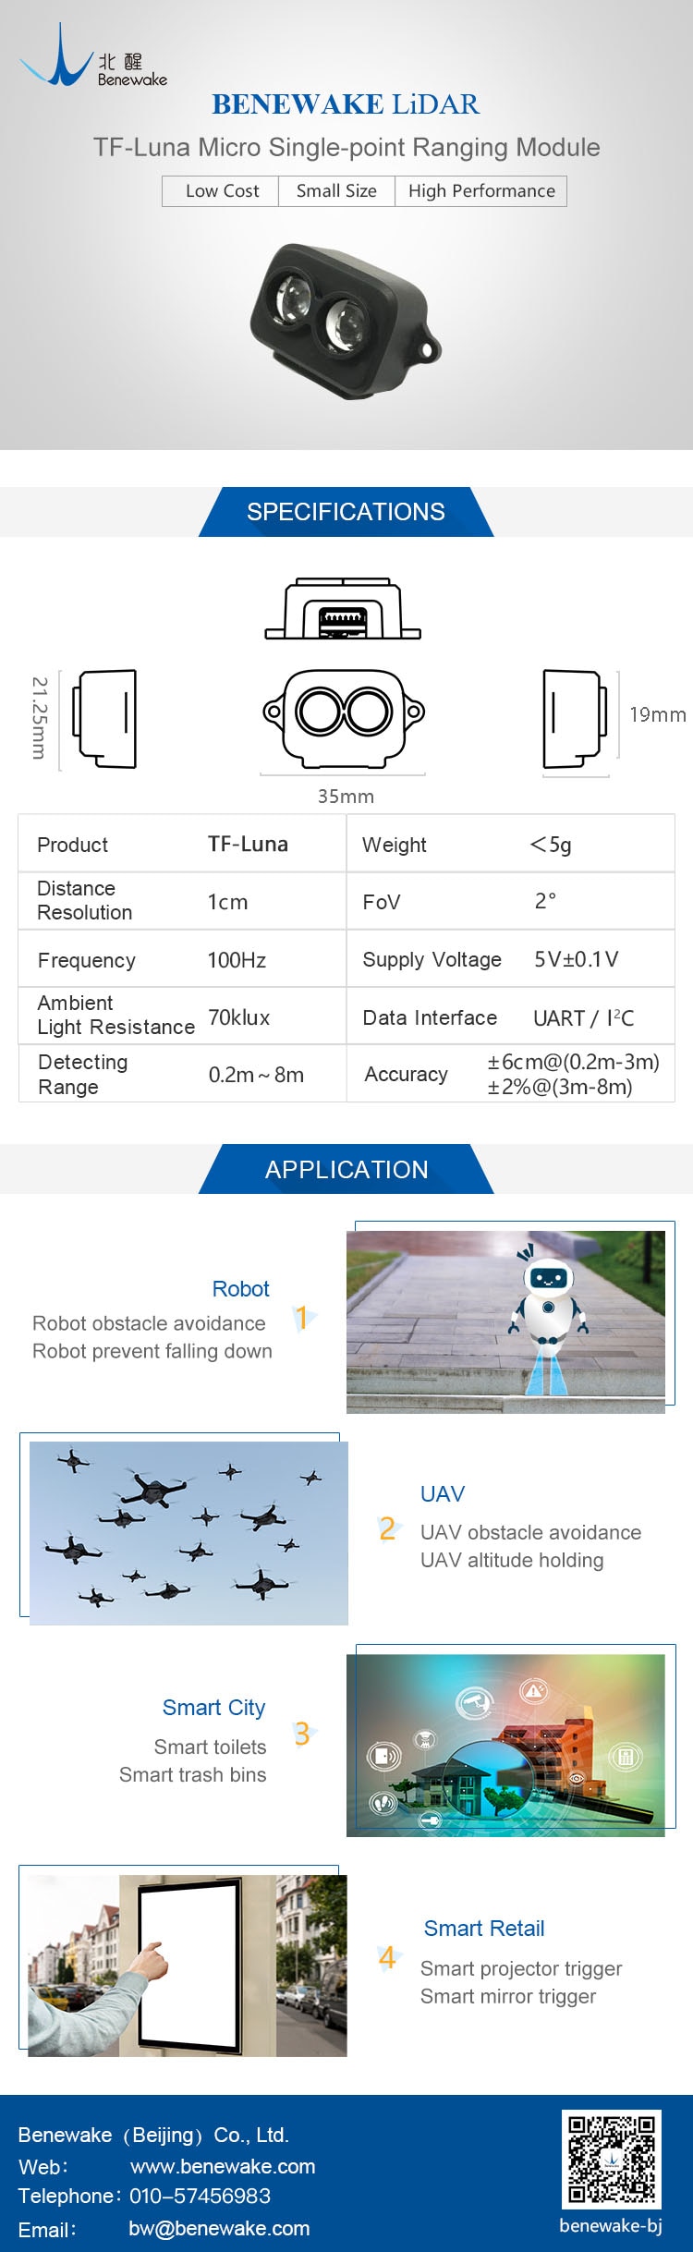Viewport: 693px width, 2252px height.
Task: Click the right side-view drawing near 19mm
Action: 575,719
